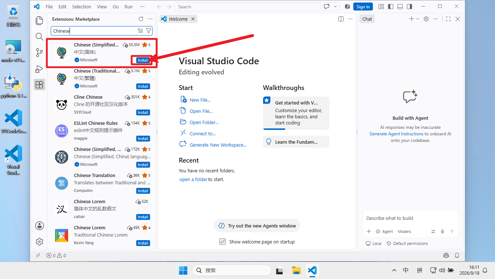The image size is (495, 279).
Task: Install Chinese (Traditional) language pack
Action: 143,86
